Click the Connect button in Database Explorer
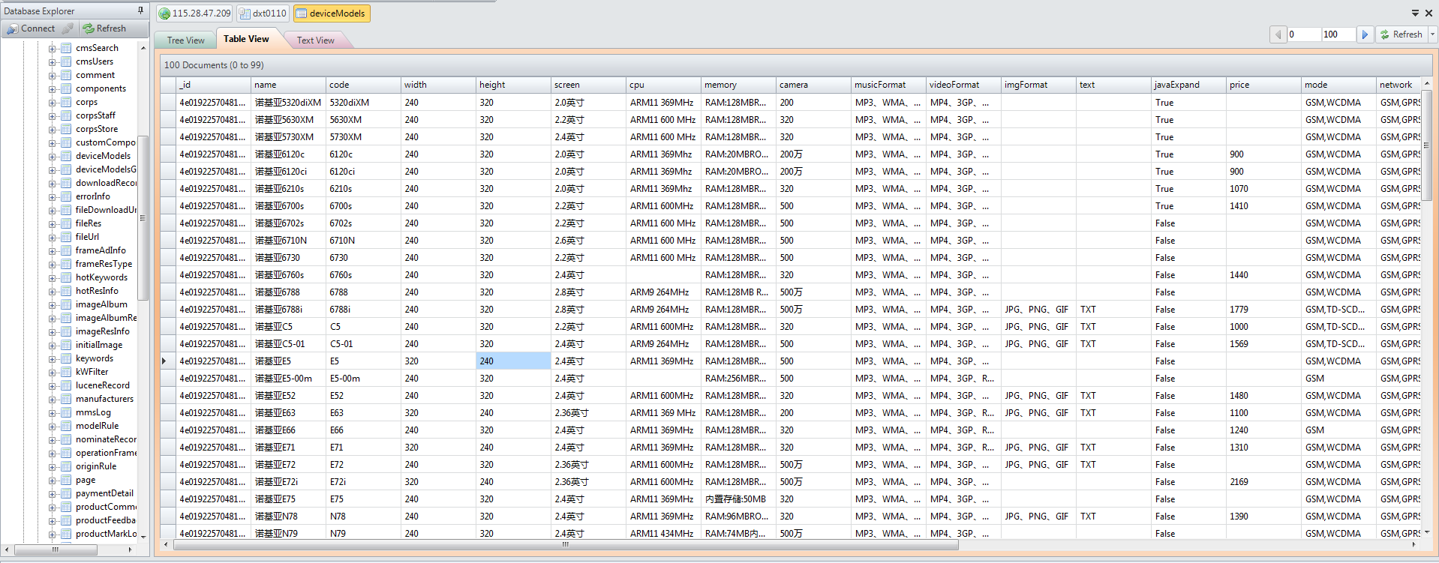The image size is (1439, 563). click(x=32, y=28)
